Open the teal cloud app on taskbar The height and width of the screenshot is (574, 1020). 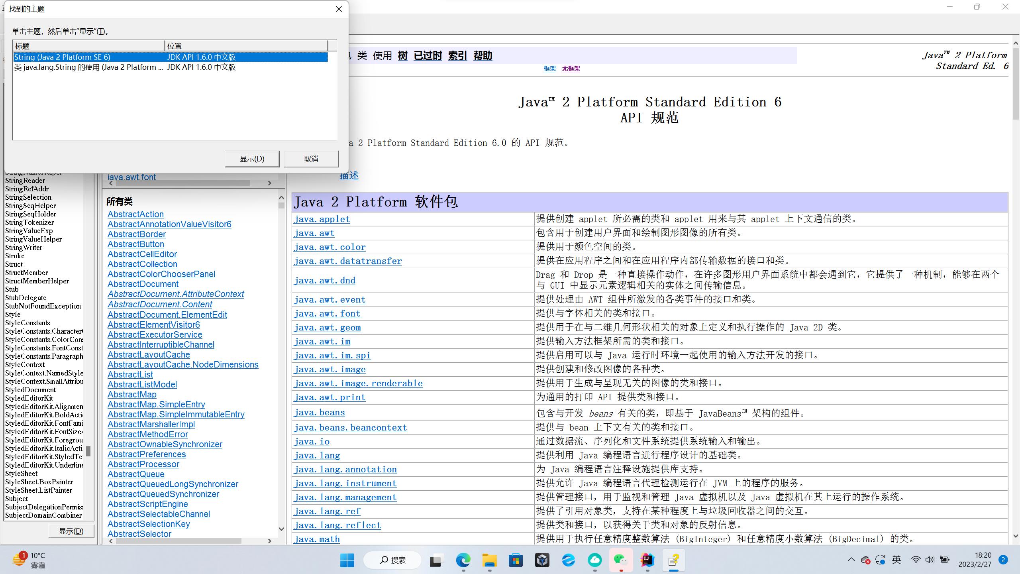pos(595,560)
